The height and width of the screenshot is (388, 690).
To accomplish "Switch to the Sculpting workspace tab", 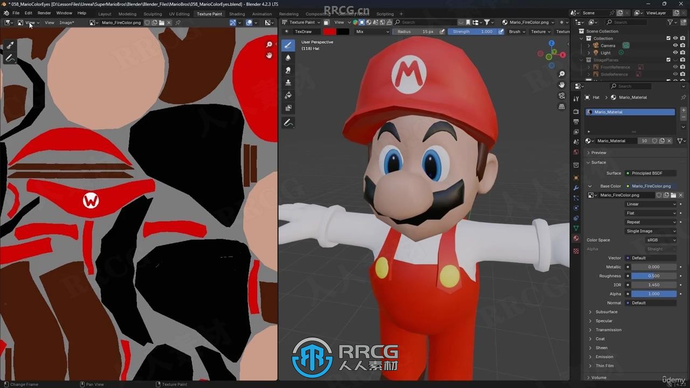I will coord(153,14).
